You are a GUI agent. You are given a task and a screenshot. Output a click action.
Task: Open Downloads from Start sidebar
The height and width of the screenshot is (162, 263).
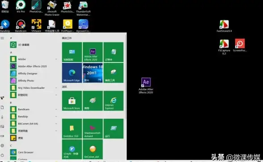click(2, 117)
